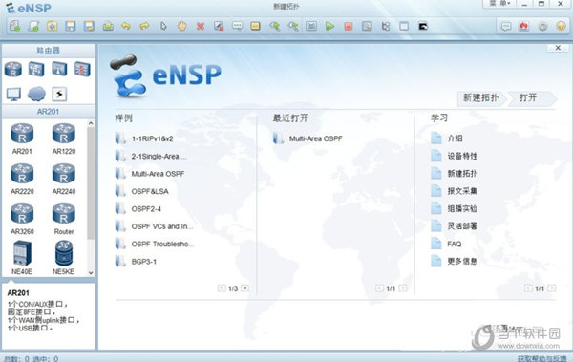This screenshot has width=573, height=362.
Task: Select the WLAN device category icon
Action: pyautogui.click(x=59, y=69)
